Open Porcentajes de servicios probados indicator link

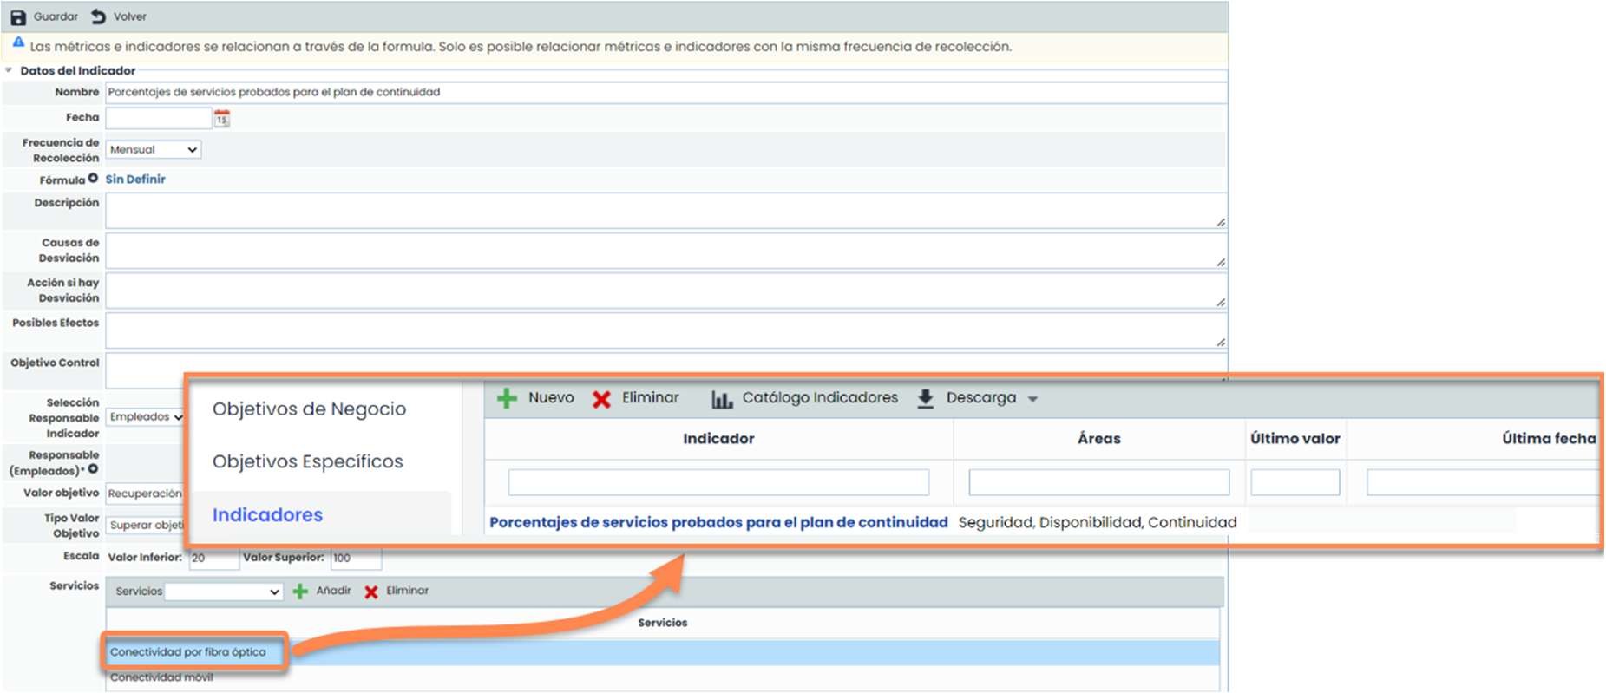(x=718, y=522)
